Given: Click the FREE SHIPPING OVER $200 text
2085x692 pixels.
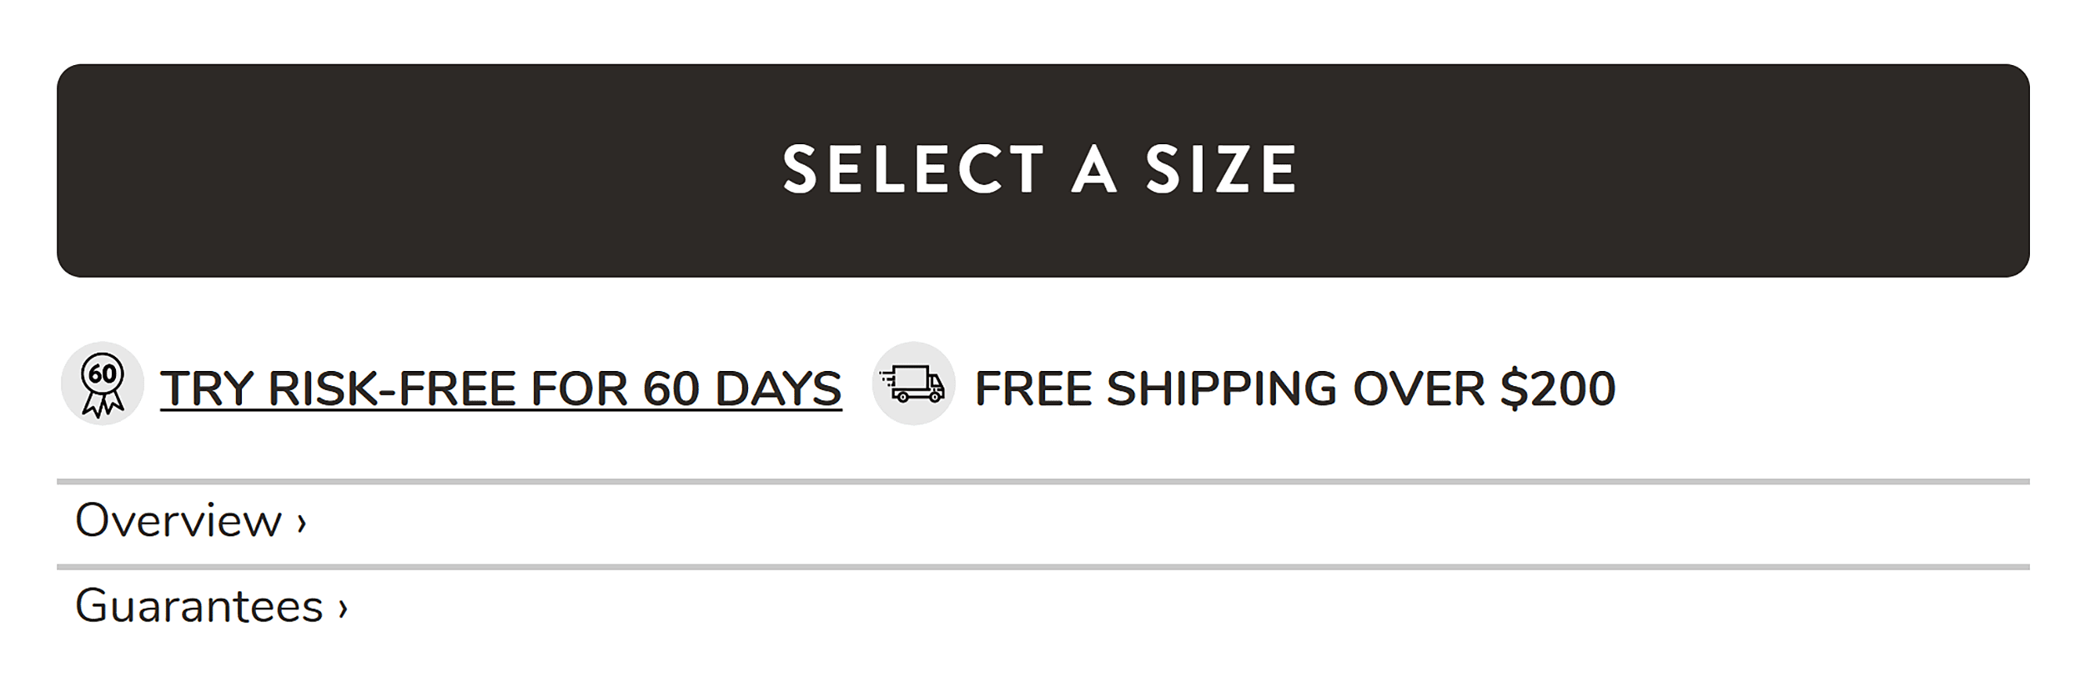Looking at the screenshot, I should pyautogui.click(x=1294, y=389).
